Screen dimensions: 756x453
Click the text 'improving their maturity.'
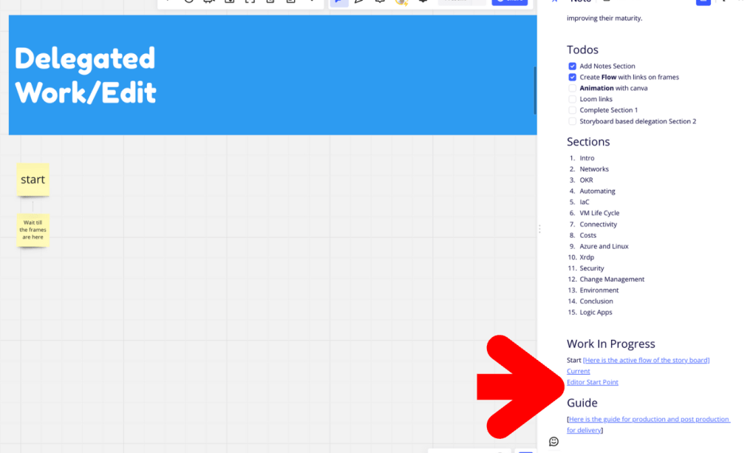(605, 18)
